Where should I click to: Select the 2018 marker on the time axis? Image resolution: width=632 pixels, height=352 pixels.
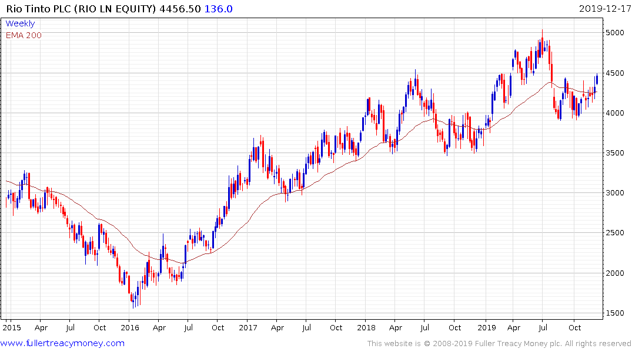(367, 327)
